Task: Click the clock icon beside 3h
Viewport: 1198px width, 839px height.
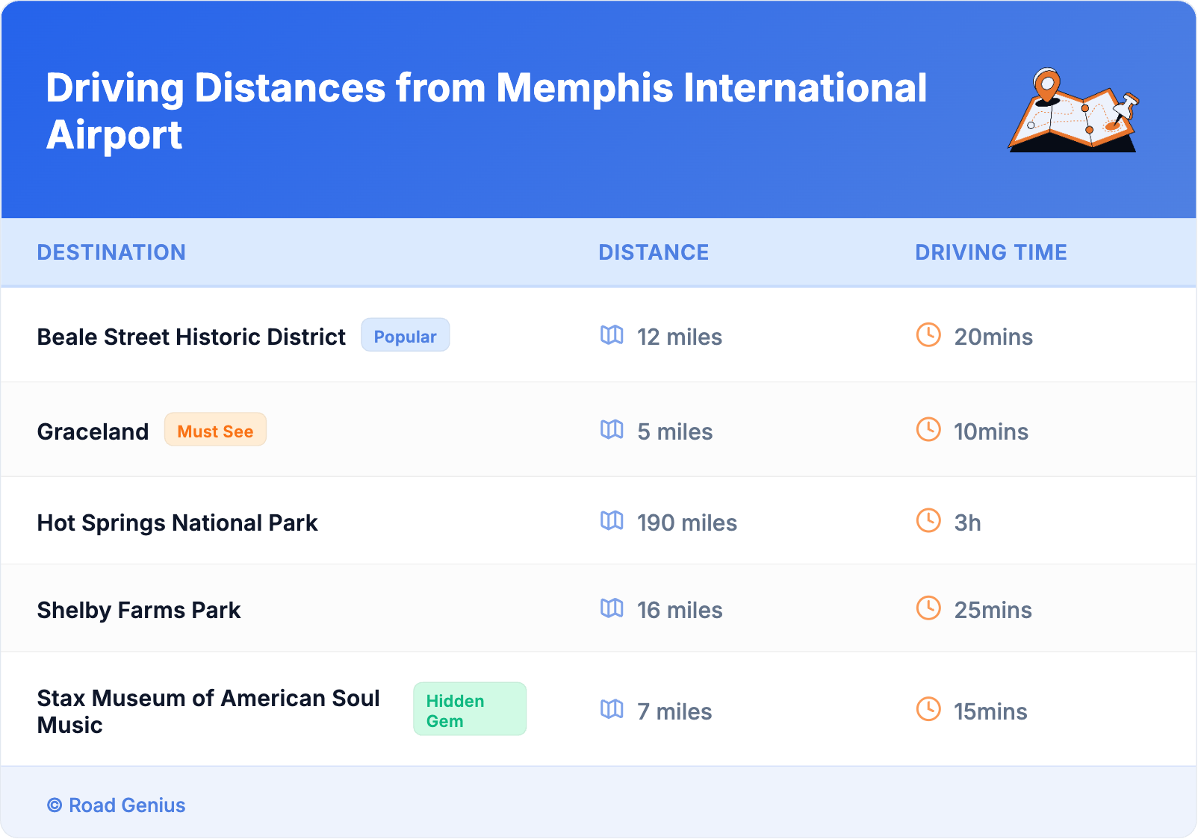Action: (928, 521)
